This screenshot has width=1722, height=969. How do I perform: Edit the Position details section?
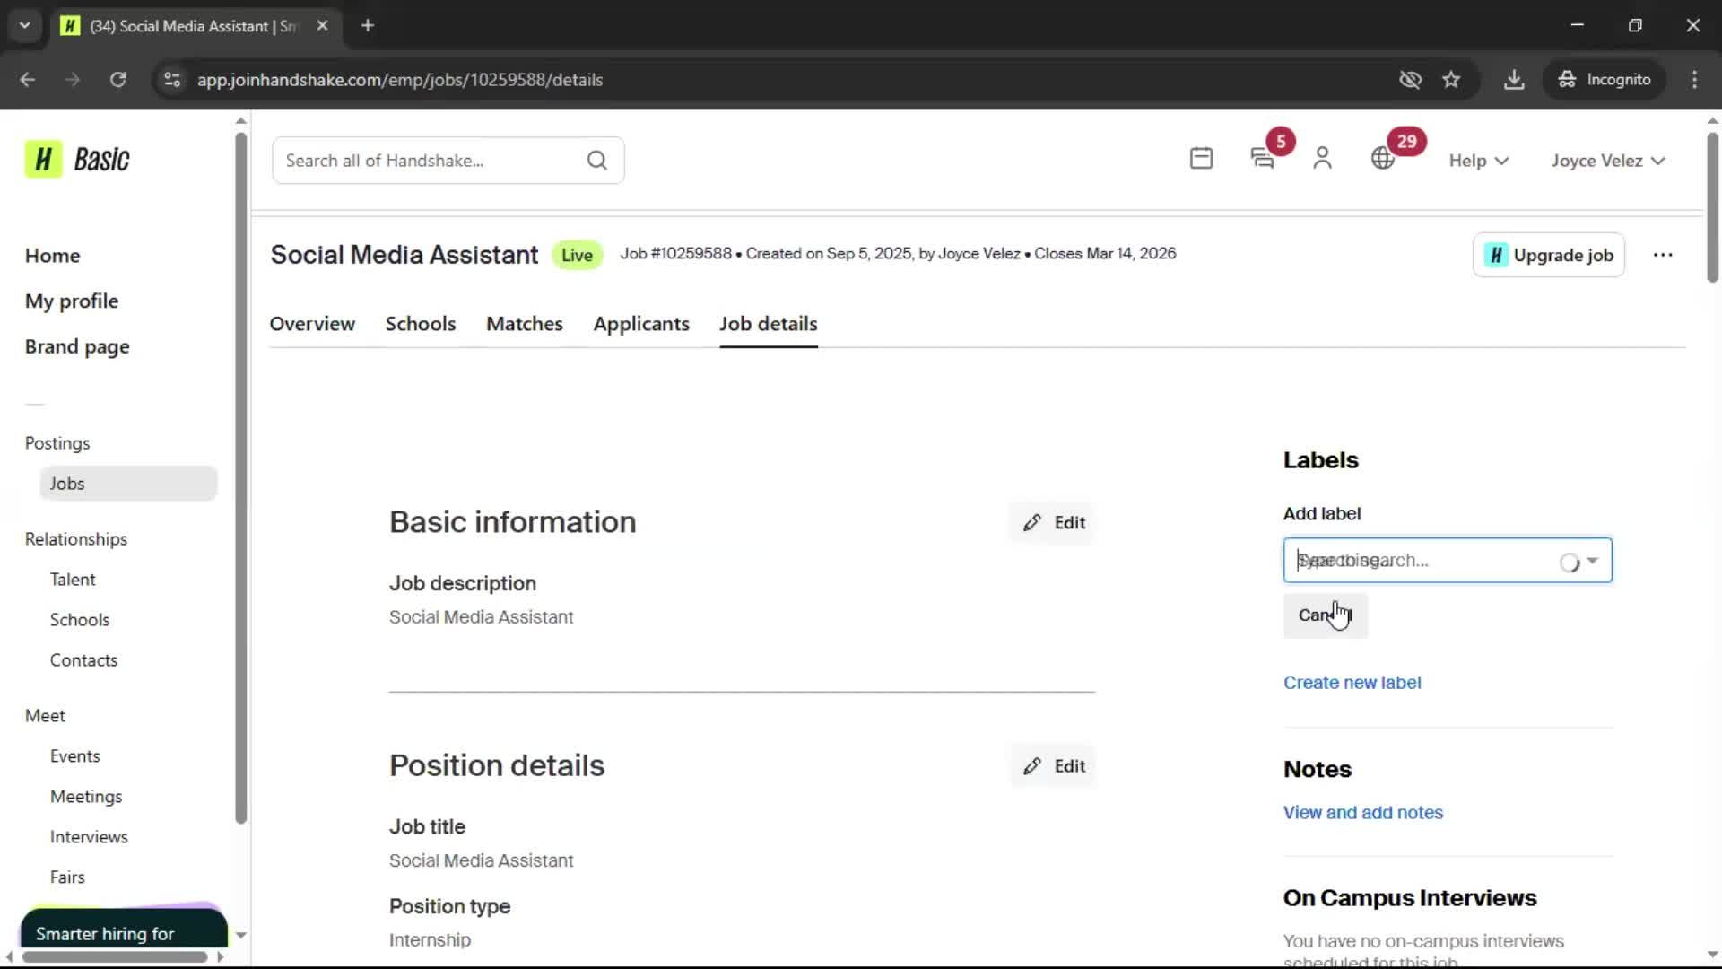tap(1054, 766)
